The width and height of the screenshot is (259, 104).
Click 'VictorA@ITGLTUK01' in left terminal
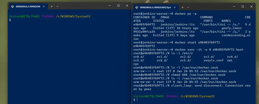pyautogui.click(x=24, y=16)
